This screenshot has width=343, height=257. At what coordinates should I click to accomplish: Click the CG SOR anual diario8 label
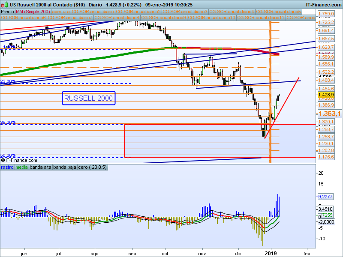[117, 18]
